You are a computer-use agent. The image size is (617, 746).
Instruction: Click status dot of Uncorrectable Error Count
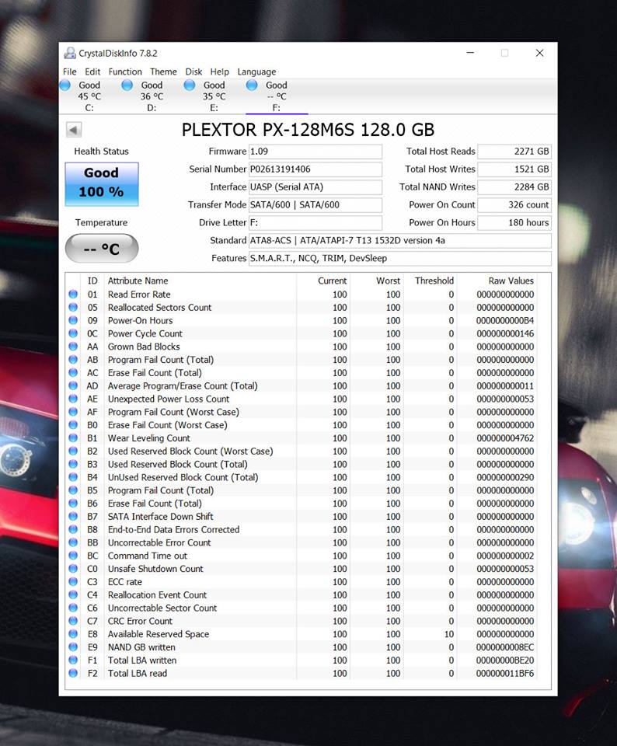pos(73,542)
